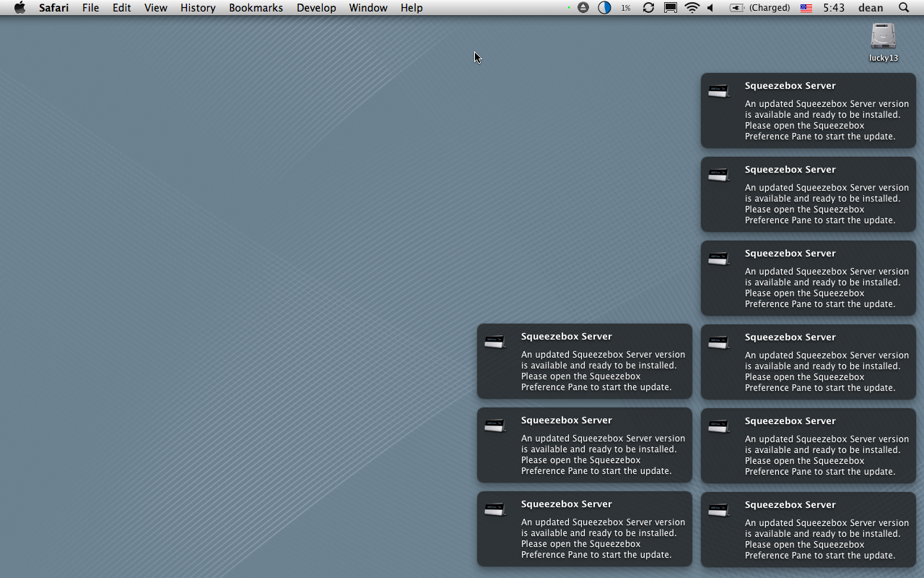Click the volume speaker icon
This screenshot has width=924, height=578.
[711, 8]
